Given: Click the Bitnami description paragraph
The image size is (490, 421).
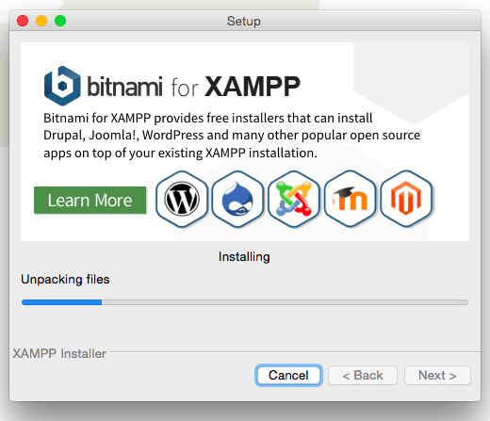Looking at the screenshot, I should [232, 136].
